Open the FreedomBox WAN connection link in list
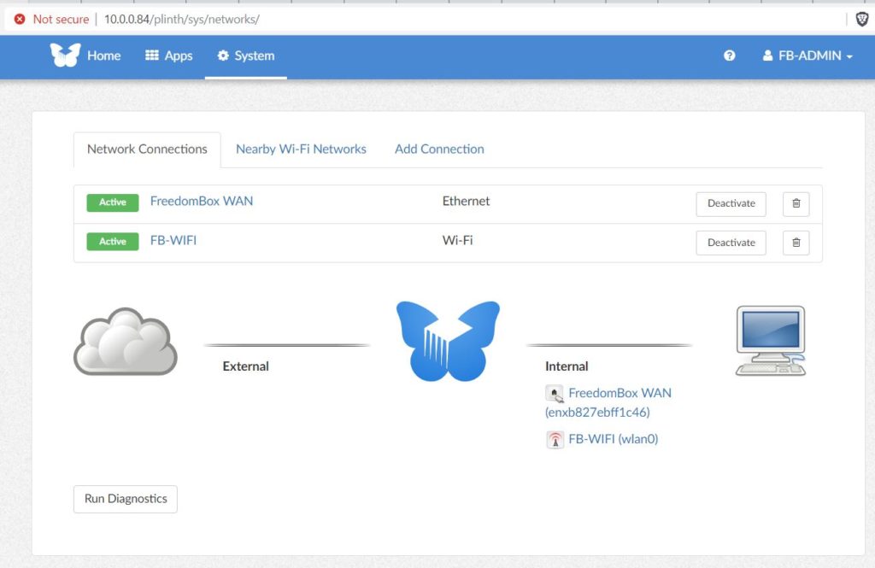Screen dimensions: 875x568 tap(202, 202)
